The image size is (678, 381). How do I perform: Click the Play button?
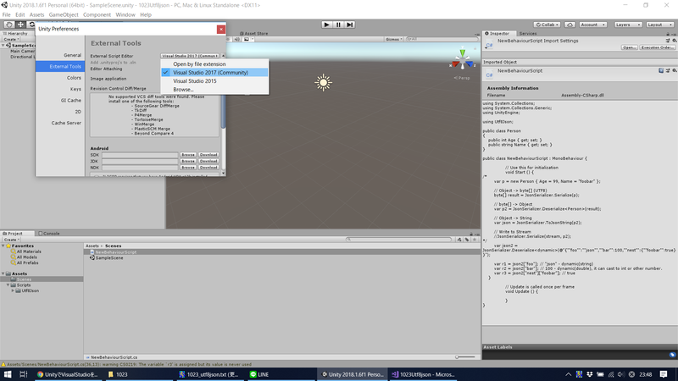[x=326, y=25]
